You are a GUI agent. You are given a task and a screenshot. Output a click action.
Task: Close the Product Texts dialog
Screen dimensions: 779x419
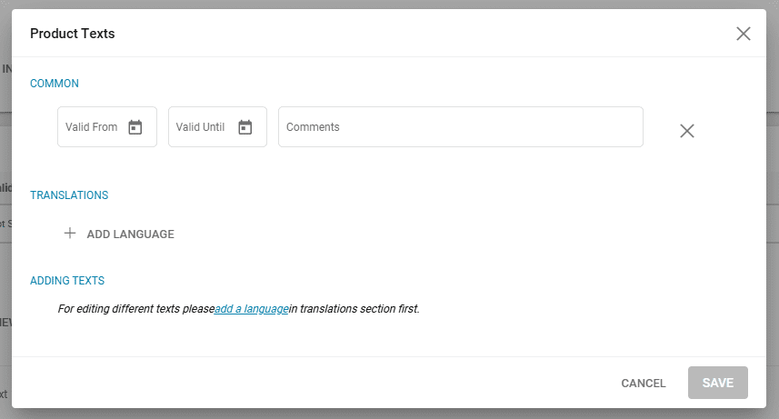[x=744, y=34]
